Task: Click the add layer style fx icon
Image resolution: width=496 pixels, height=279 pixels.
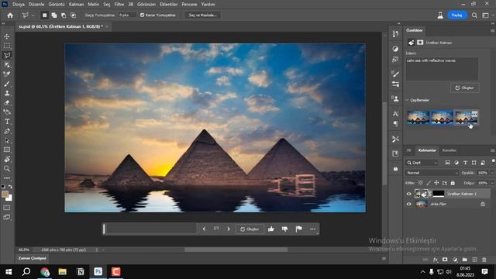Action: pyautogui.click(x=436, y=260)
